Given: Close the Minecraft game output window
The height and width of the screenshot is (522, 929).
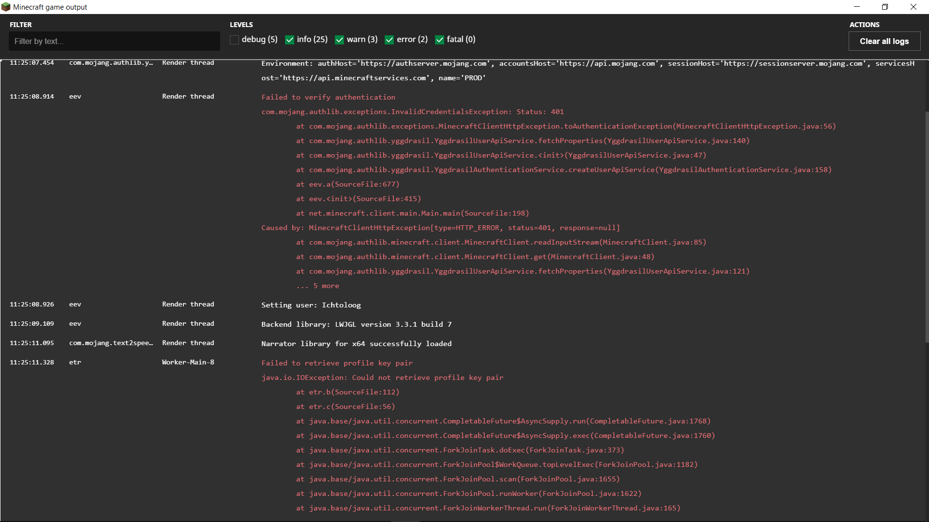Looking at the screenshot, I should coord(914,7).
